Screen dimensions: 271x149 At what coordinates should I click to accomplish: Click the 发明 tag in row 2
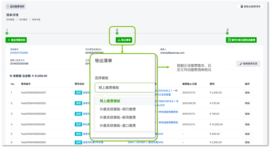(78, 103)
